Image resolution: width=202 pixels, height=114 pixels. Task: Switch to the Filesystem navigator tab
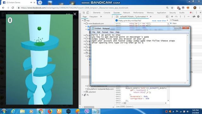[x=93, y=16]
